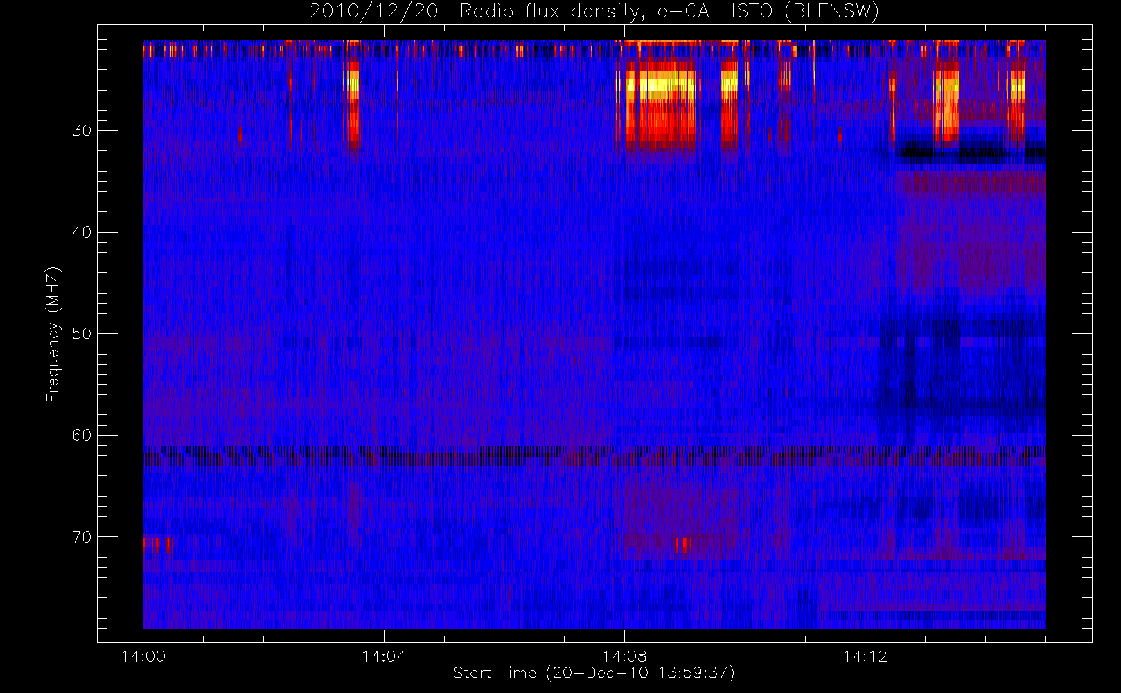
Task: Click the large bright yellow burst after 14:08
Action: click(x=660, y=104)
